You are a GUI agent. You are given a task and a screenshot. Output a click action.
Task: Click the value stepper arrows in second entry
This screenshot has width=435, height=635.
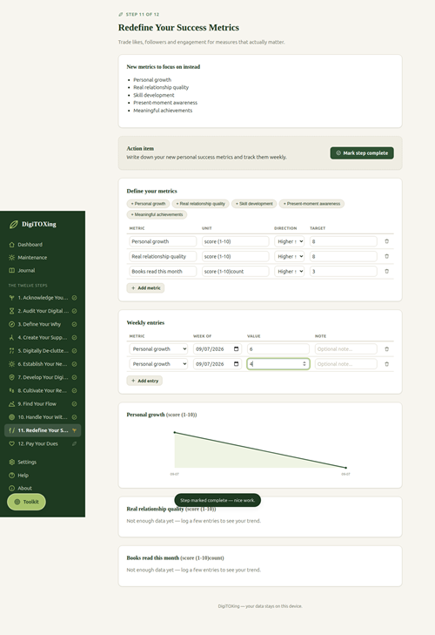click(x=304, y=364)
